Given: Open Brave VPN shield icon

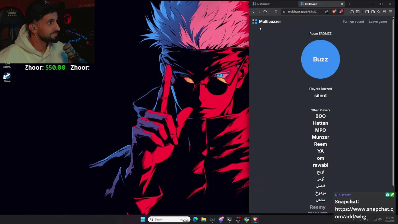Looking at the screenshot, I should click(x=385, y=12).
